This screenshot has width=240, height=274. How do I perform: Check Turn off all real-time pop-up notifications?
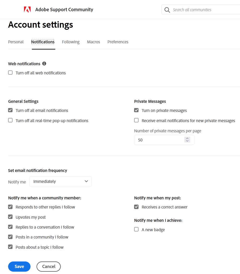point(10,120)
